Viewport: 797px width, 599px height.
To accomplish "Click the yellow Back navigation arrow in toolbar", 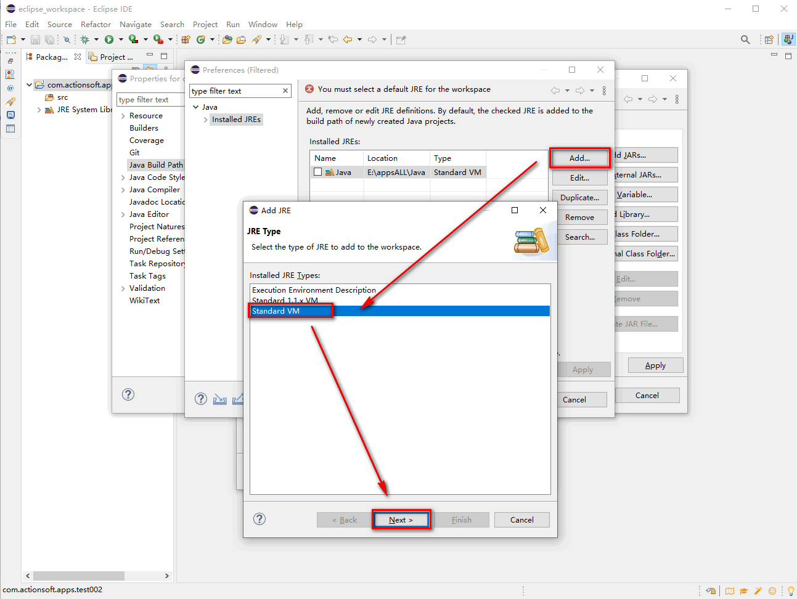I will [x=348, y=39].
